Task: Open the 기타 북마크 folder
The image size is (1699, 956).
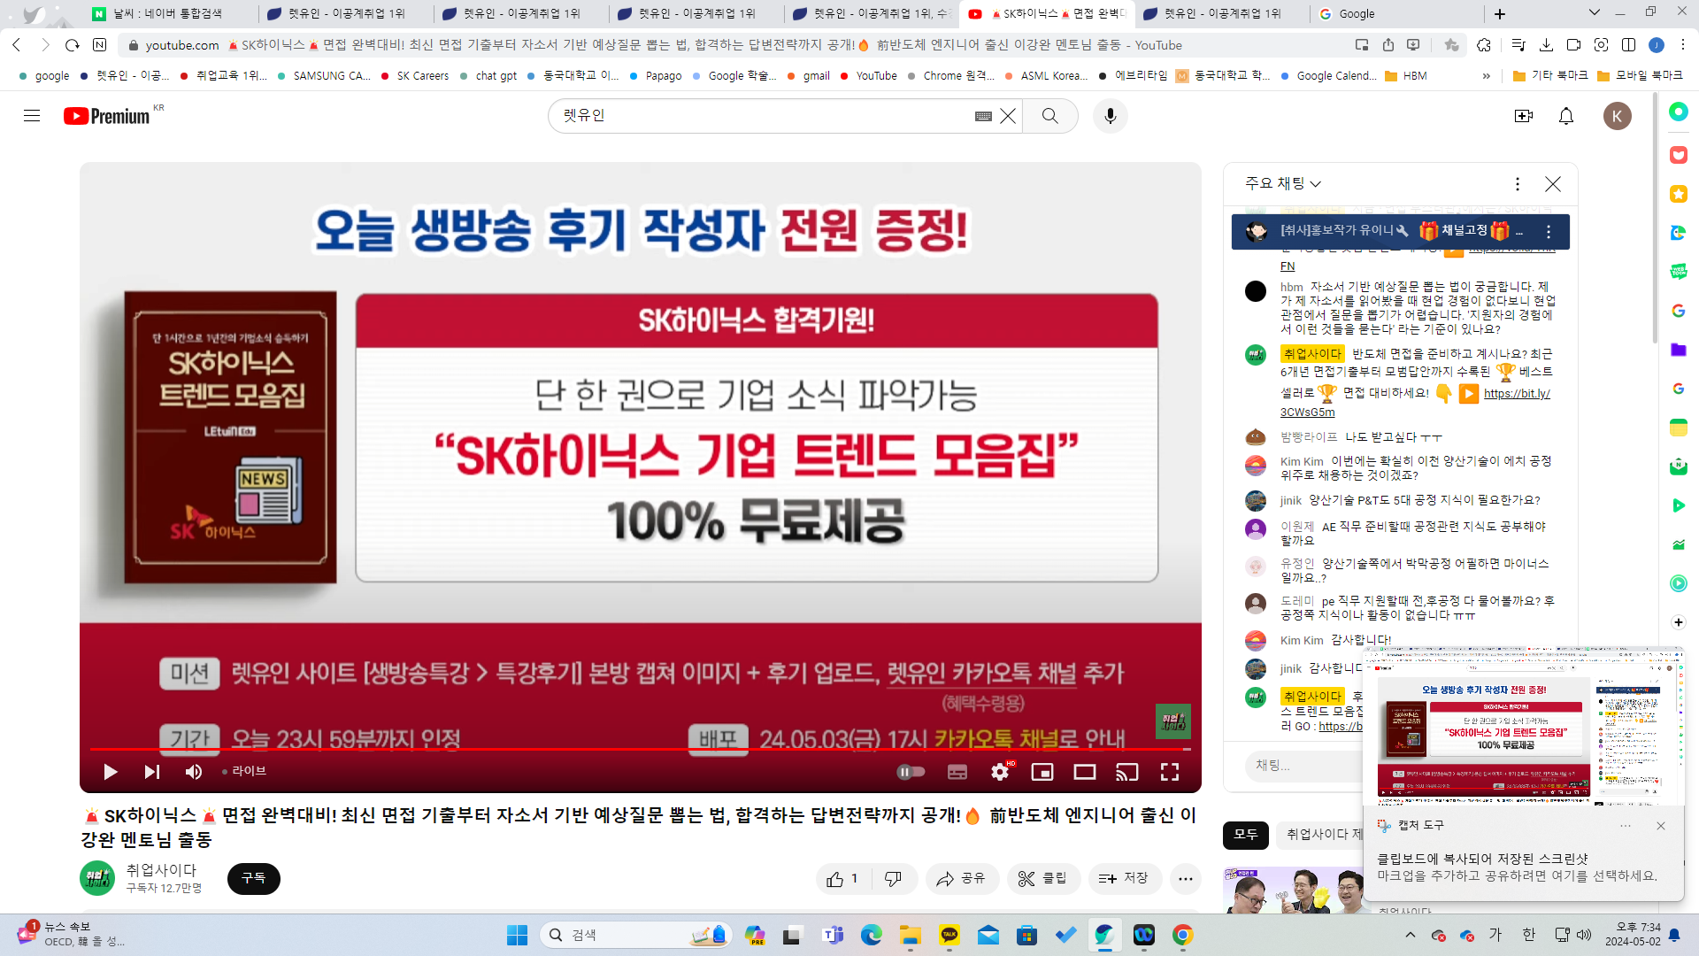Action: 1550,76
